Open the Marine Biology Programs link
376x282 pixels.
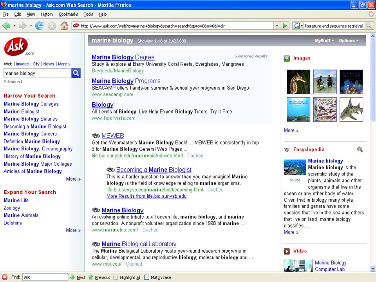click(126, 81)
